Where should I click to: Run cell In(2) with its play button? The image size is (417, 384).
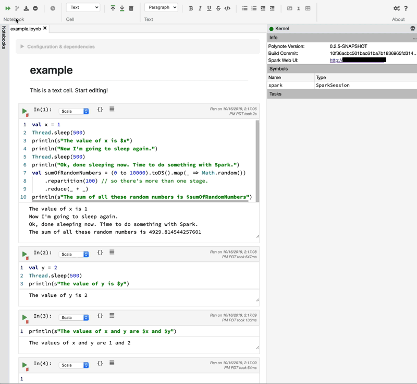click(x=24, y=254)
